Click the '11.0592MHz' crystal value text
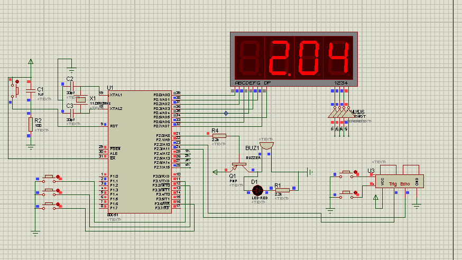 pos(100,104)
